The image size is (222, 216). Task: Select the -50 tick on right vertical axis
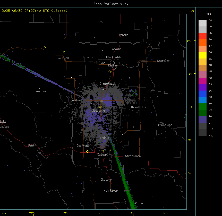[189, 140]
